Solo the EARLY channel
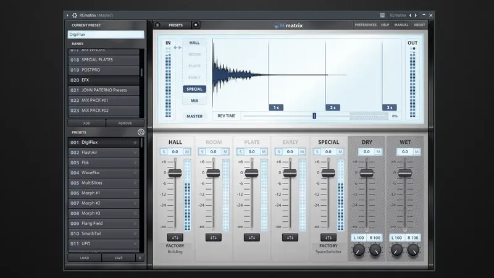494x278 pixels. click(x=278, y=151)
